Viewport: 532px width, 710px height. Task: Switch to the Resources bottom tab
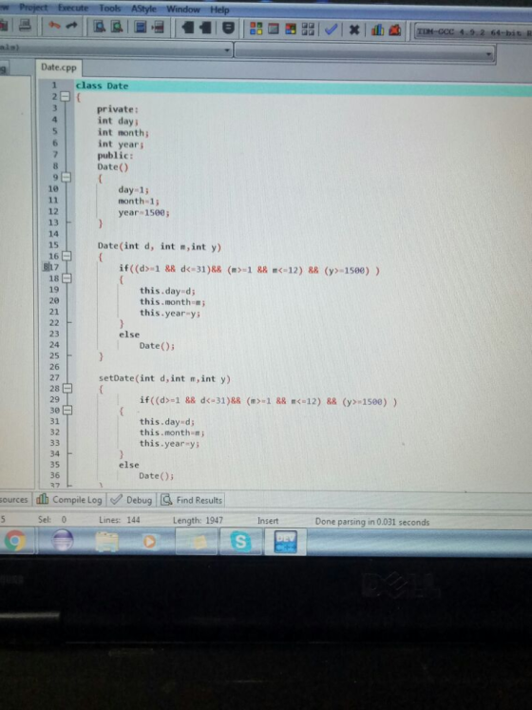[13, 499]
